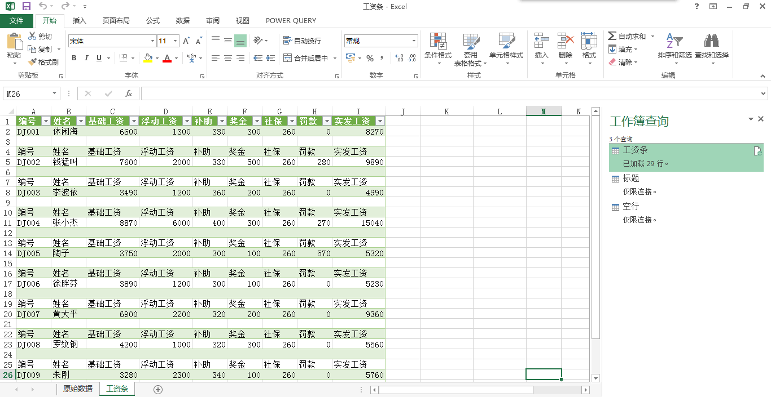Toggle bottom align (active) button

tap(240, 41)
